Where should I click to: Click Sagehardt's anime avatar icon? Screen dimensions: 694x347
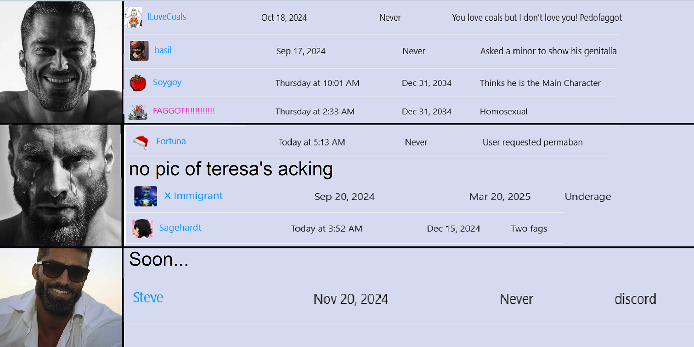(x=142, y=228)
